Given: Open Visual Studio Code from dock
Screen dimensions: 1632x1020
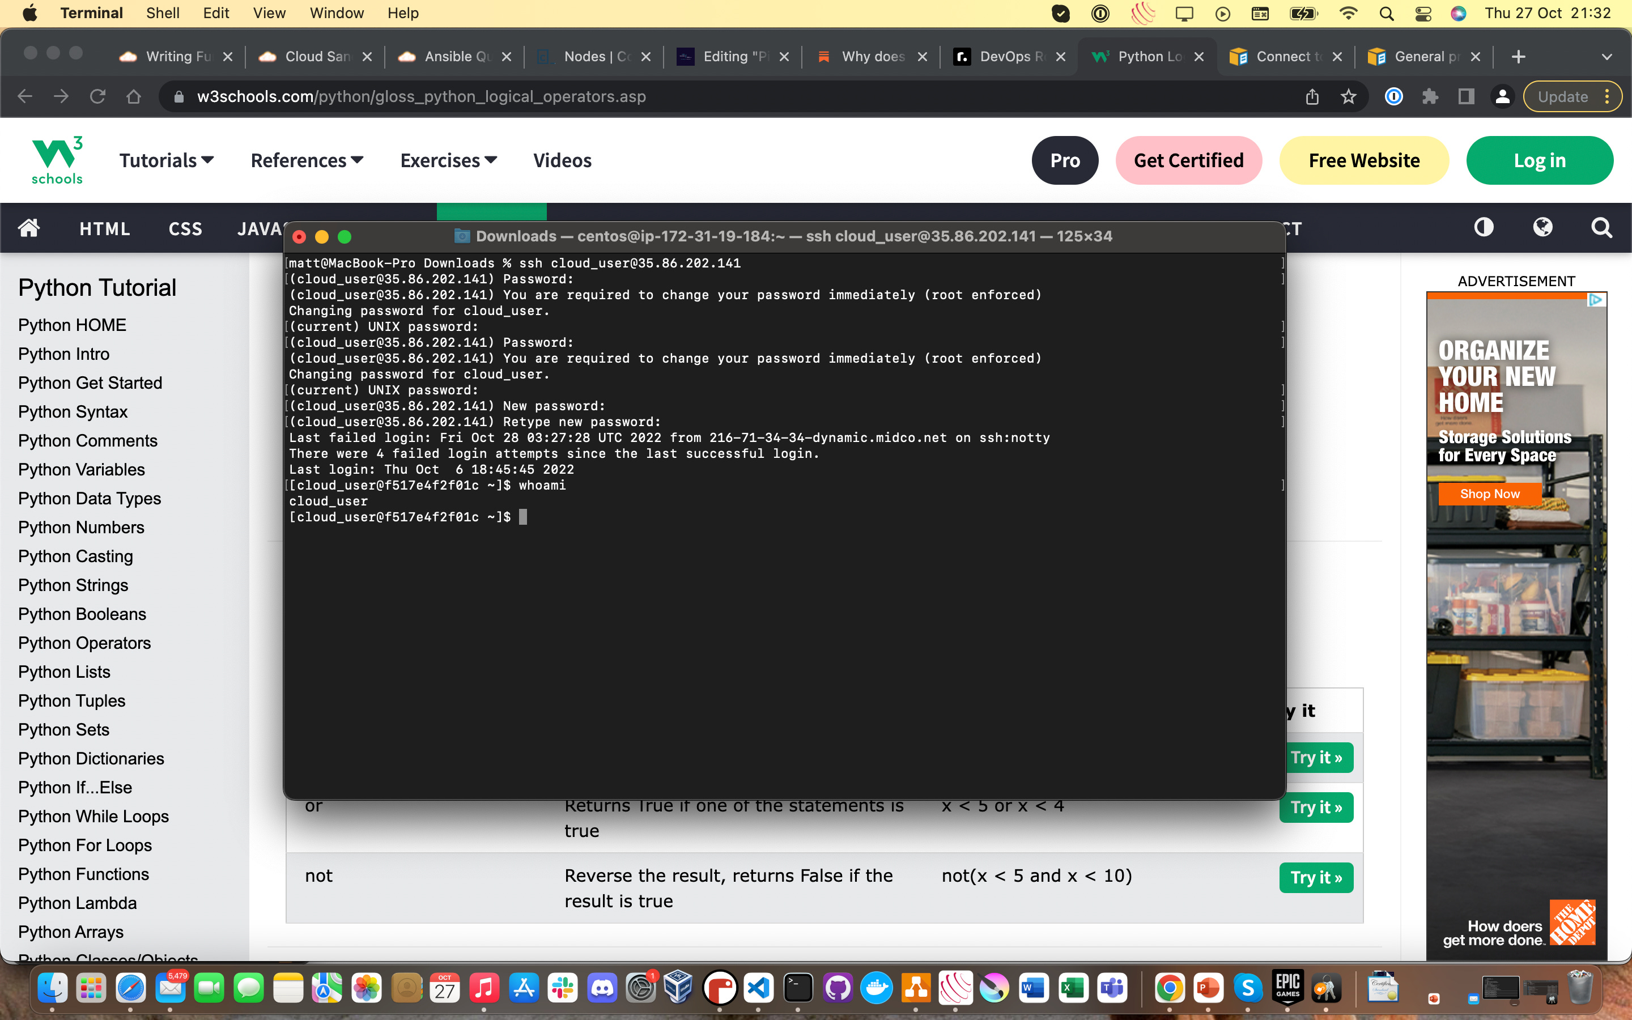Looking at the screenshot, I should click(759, 989).
